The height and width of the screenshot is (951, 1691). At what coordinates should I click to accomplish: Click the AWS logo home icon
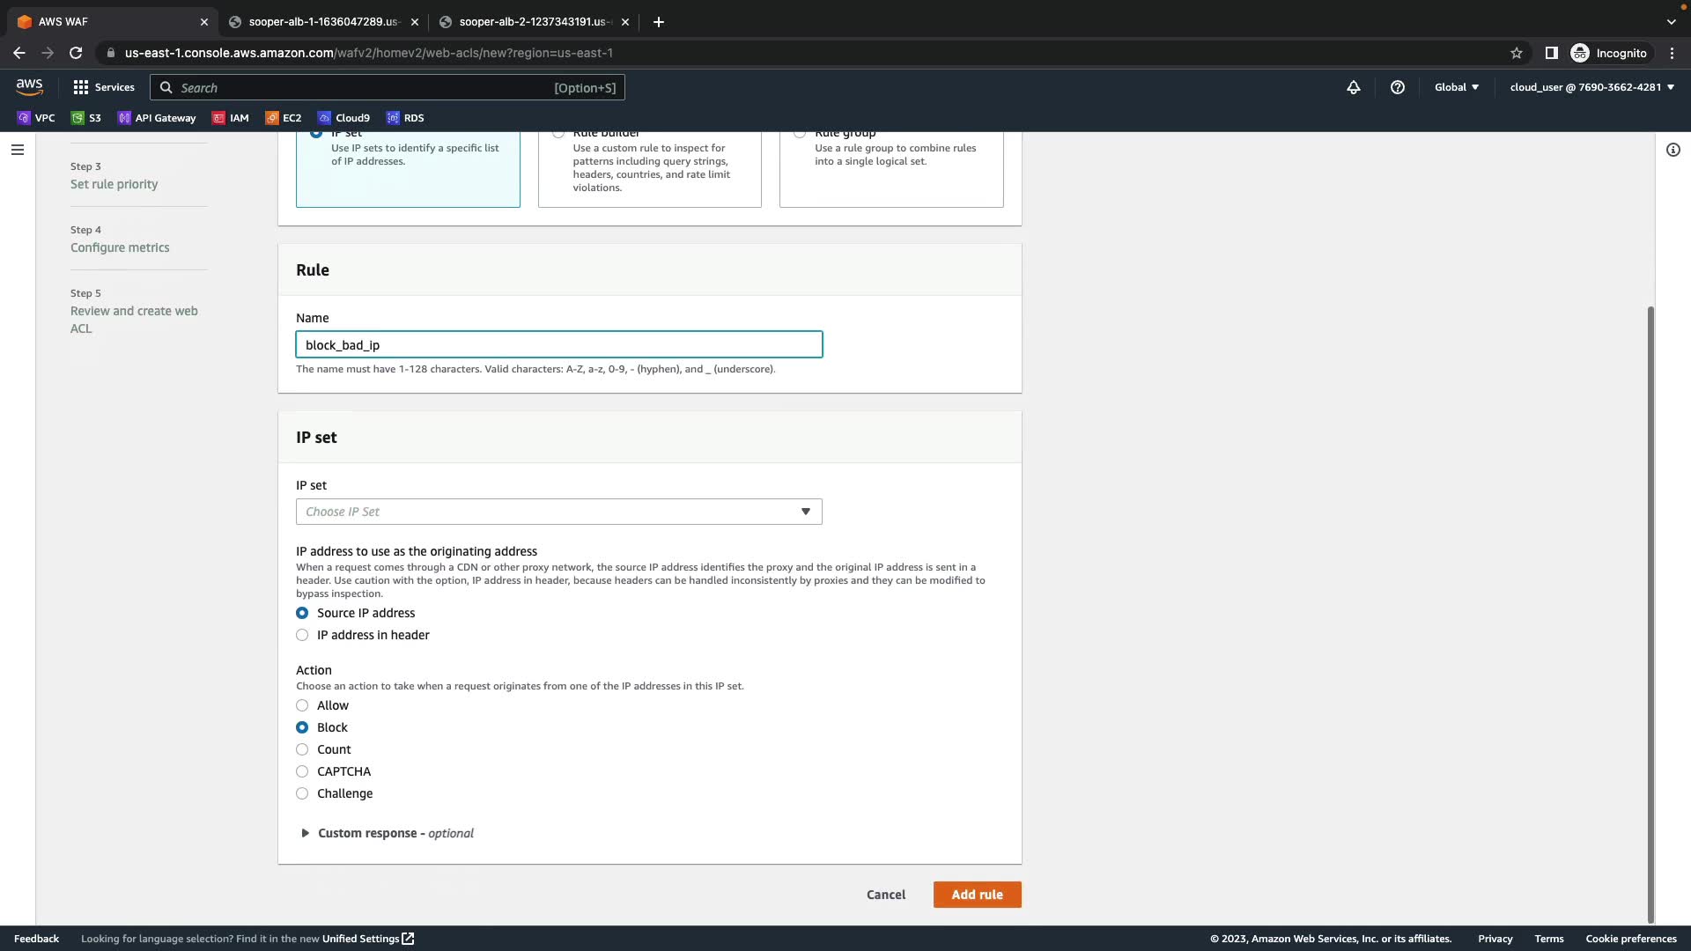[x=29, y=86]
